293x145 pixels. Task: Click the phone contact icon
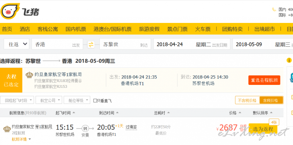274,9
